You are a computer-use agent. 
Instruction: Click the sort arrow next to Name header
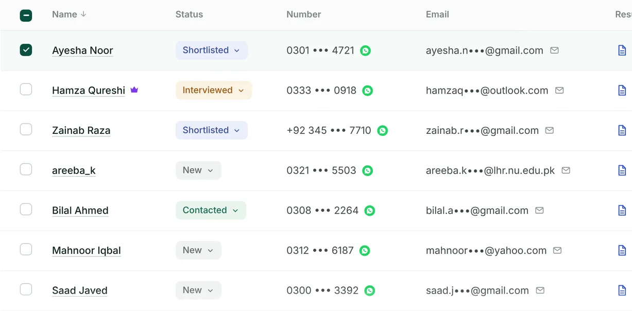point(83,14)
